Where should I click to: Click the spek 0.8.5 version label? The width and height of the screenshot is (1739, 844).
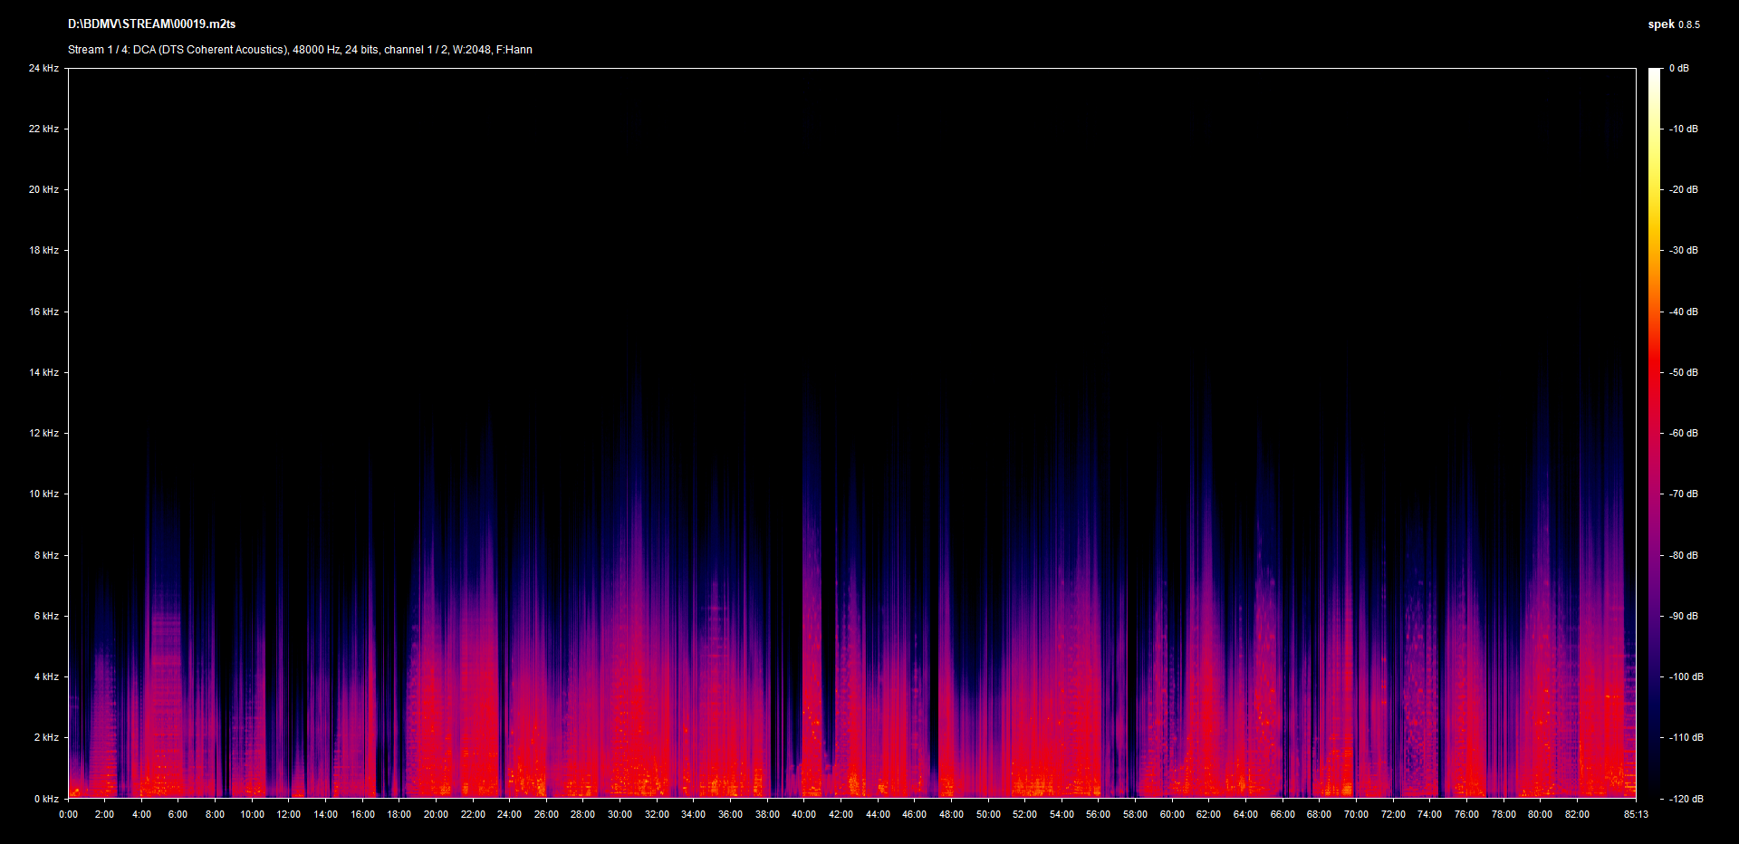1673,24
